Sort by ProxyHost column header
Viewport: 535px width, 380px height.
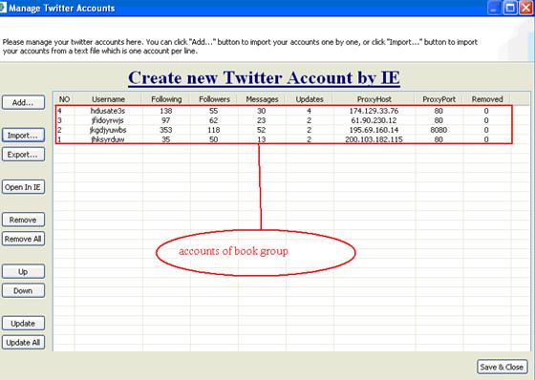[x=374, y=99]
